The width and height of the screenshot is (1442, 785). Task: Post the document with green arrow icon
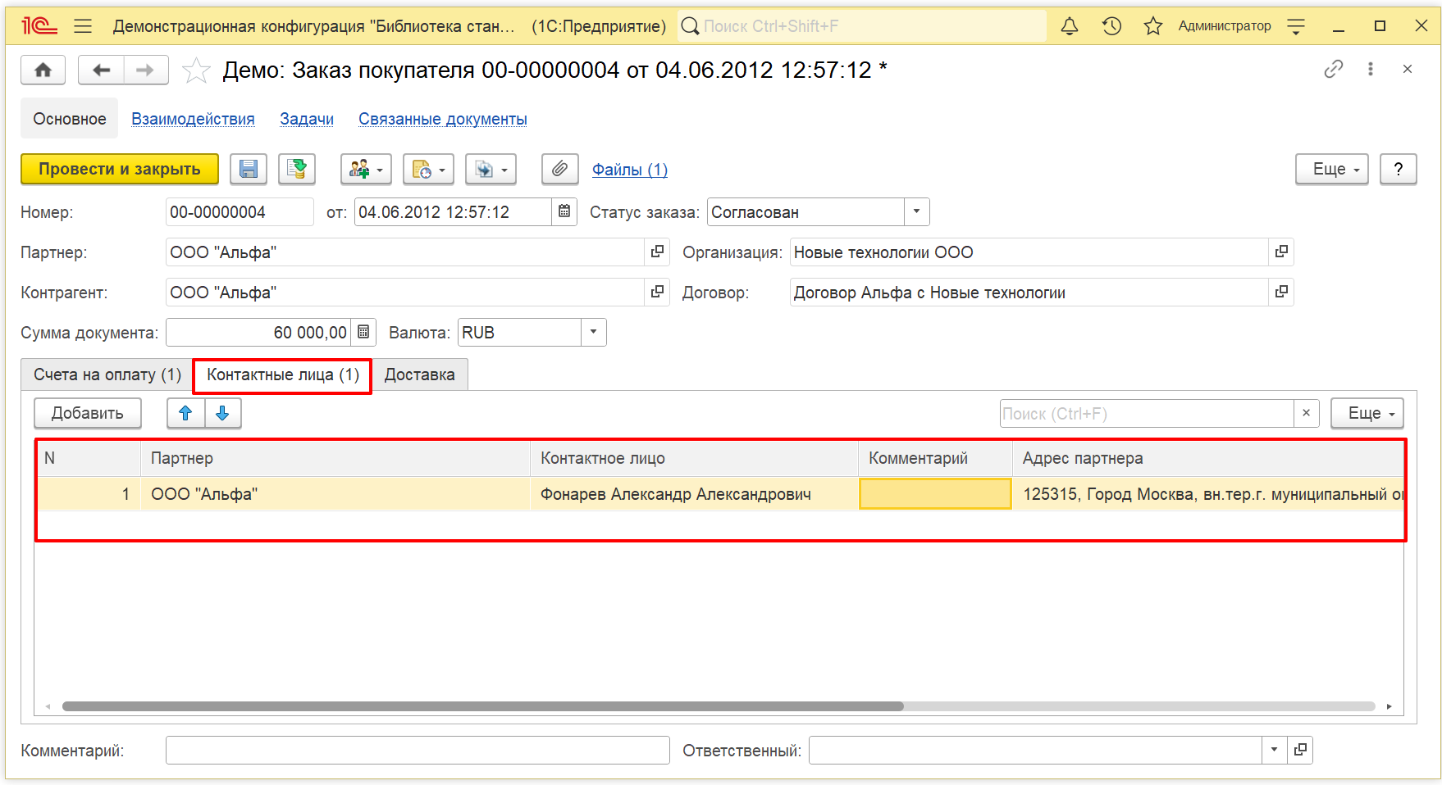tap(297, 170)
